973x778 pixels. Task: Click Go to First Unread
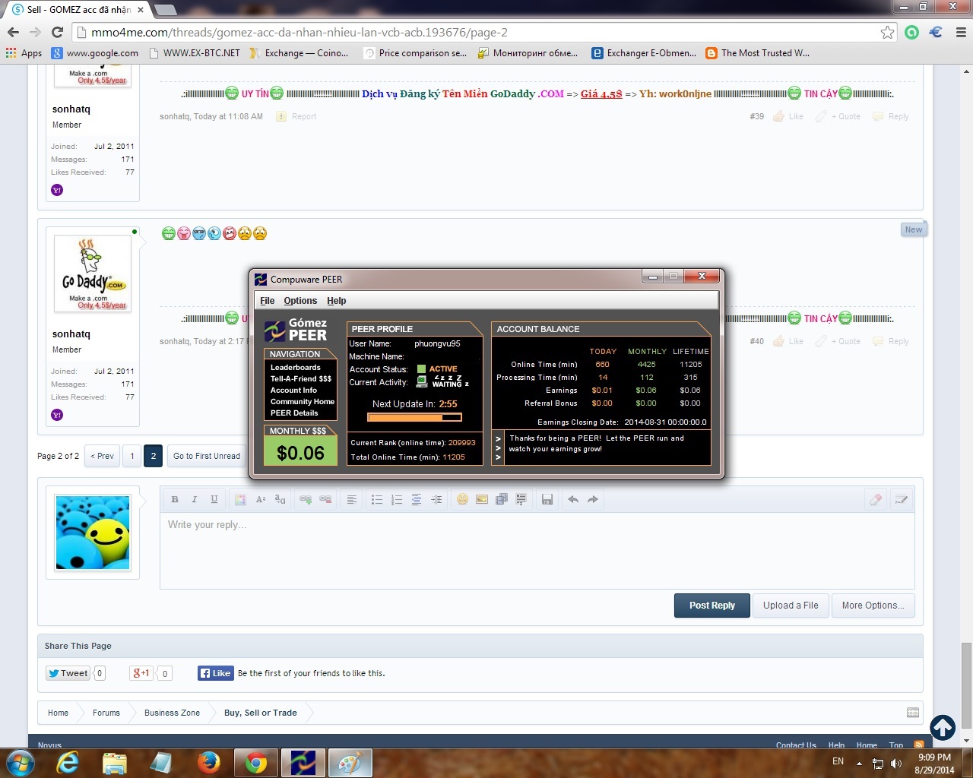point(207,456)
